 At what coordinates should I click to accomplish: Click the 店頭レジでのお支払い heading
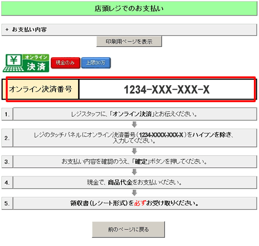(x=129, y=8)
